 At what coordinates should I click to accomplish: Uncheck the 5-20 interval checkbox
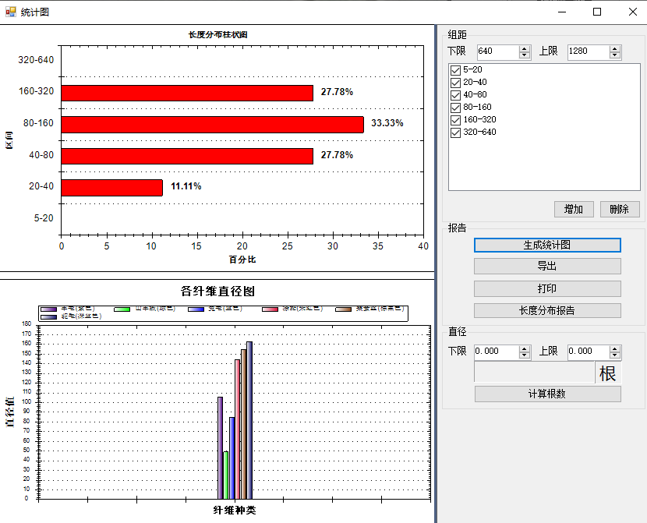(x=455, y=70)
